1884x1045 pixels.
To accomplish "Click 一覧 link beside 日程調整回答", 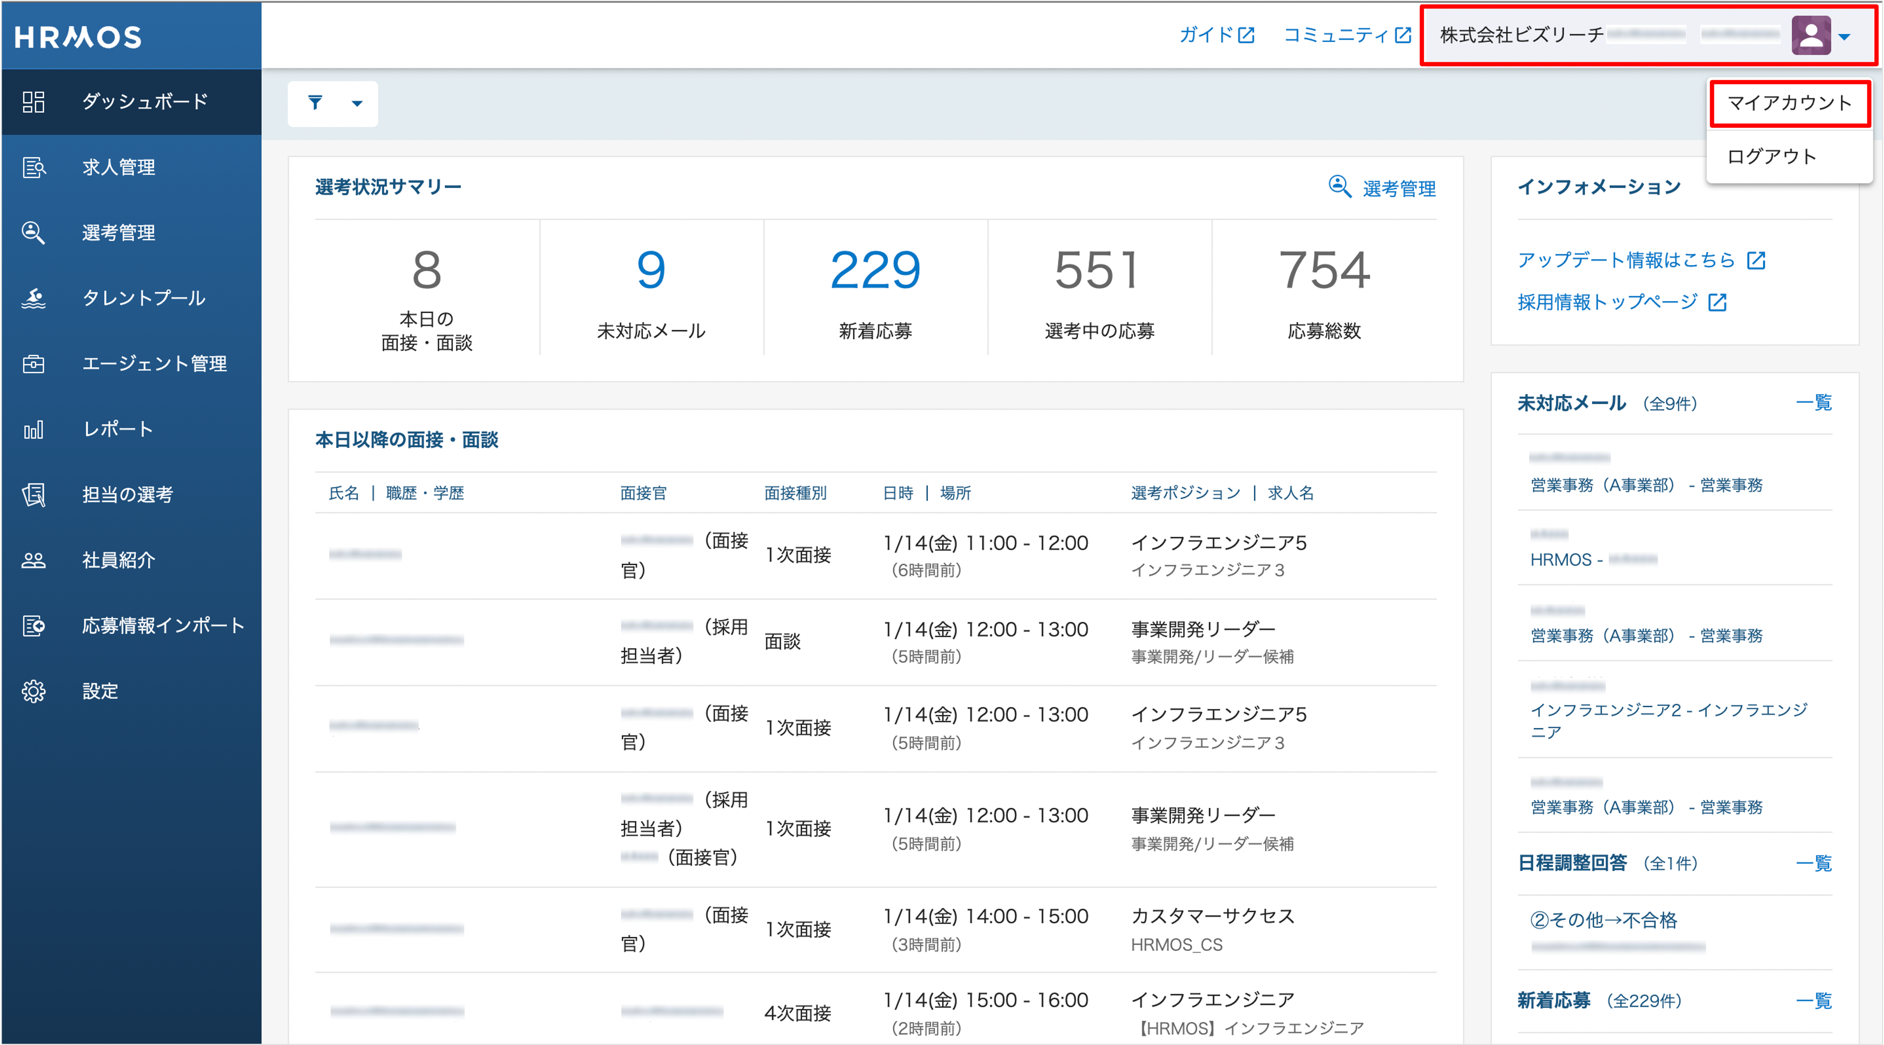I will (1814, 863).
